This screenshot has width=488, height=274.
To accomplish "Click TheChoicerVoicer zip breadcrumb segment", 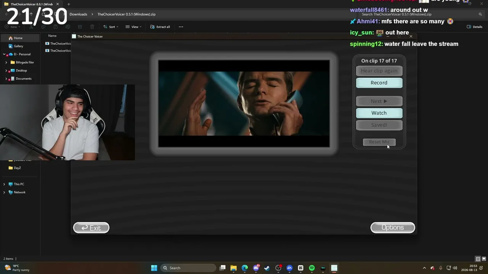I will 127,14.
